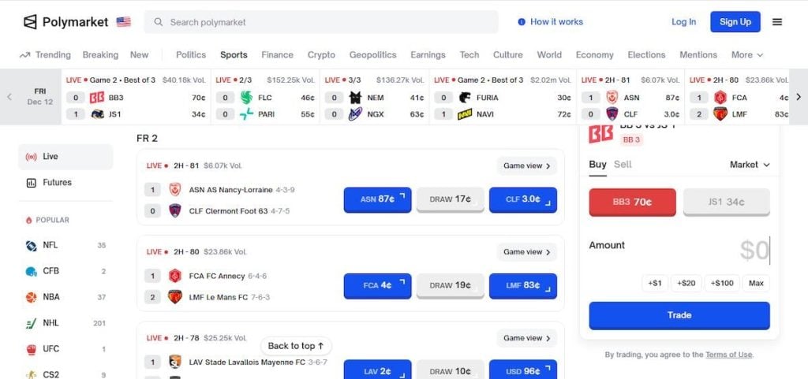Click the NHL hockey icon
Screen dimensions: 808x379
pyautogui.click(x=32, y=324)
